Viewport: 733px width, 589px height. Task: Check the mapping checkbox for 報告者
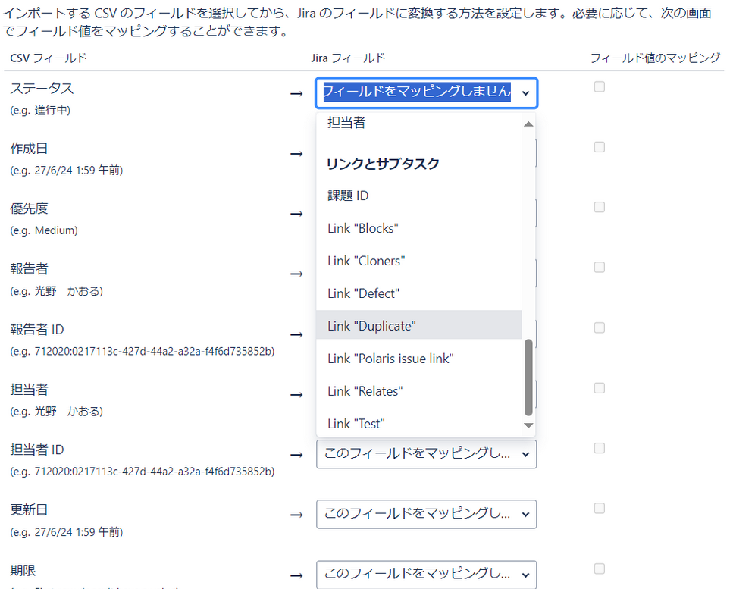pyautogui.click(x=599, y=267)
